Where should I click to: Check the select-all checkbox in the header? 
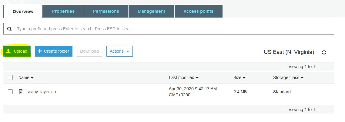pos(10,77)
